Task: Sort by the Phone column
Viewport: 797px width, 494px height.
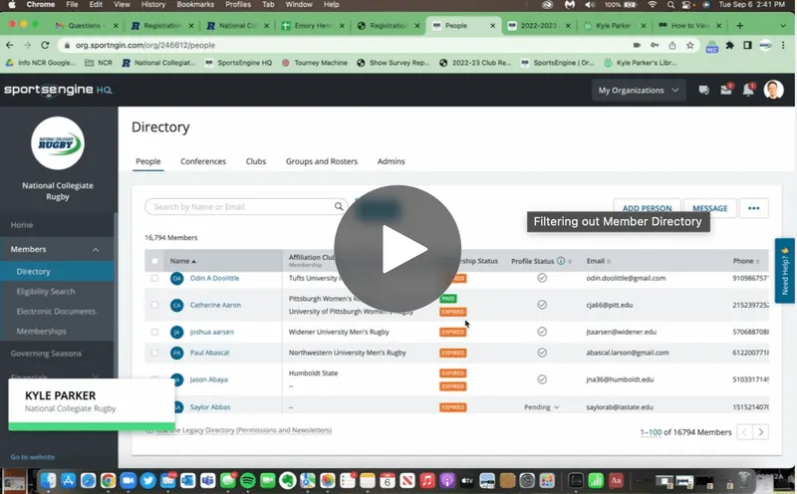Action: (x=746, y=261)
